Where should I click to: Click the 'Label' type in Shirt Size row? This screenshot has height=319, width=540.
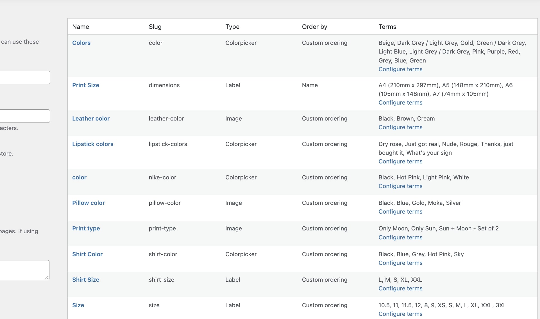(x=233, y=280)
